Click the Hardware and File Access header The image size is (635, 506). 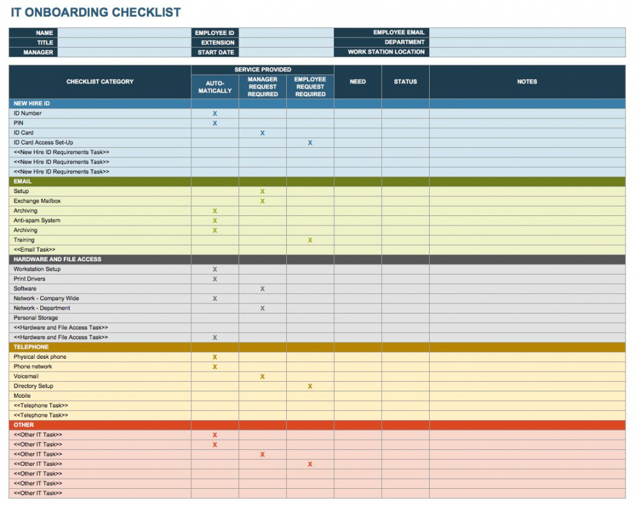pyautogui.click(x=57, y=259)
